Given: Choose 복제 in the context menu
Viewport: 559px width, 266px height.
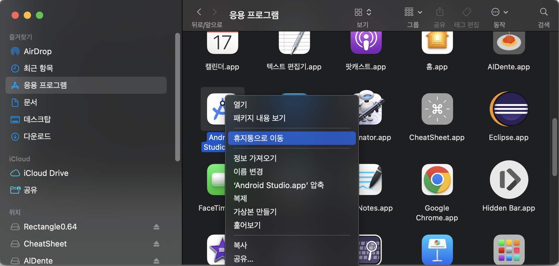Looking at the screenshot, I should [292, 198].
